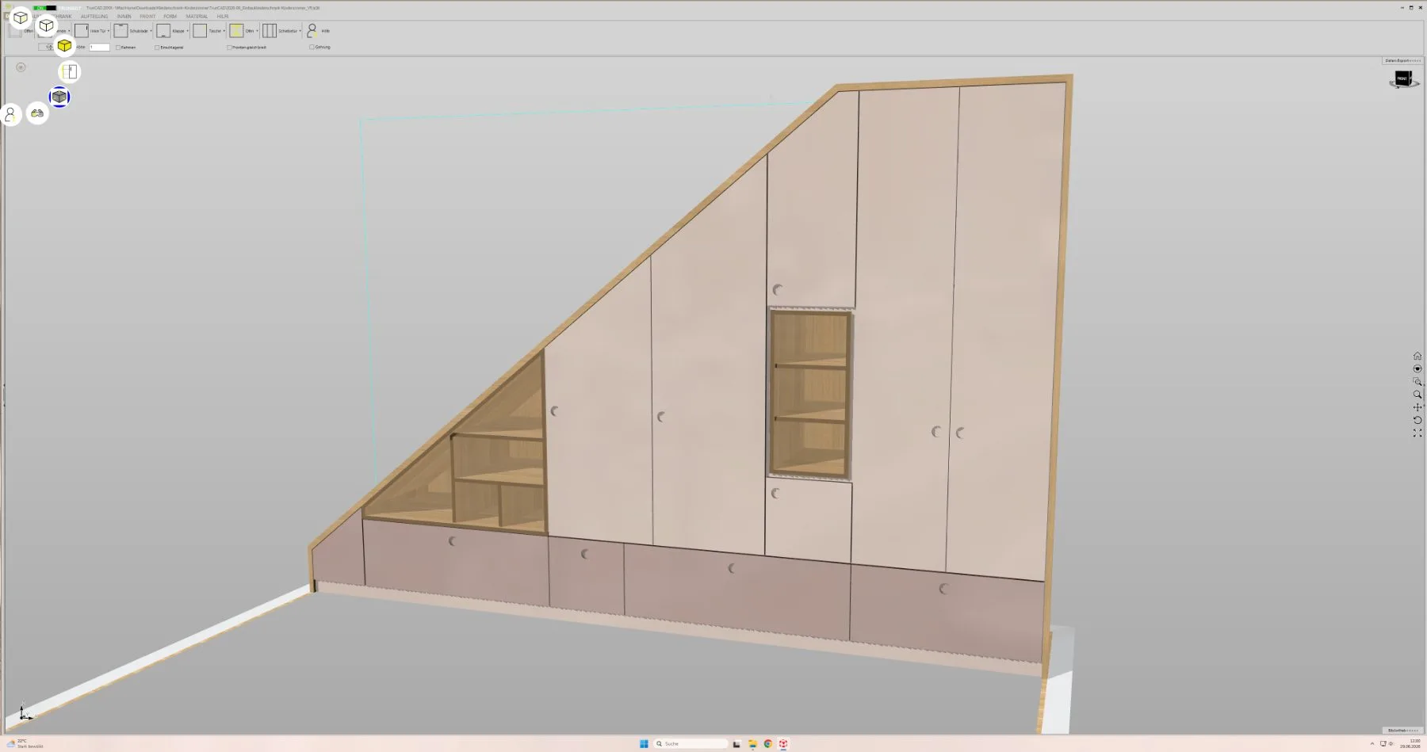Click the Hilfe person icon
This screenshot has height=752, width=1427.
click(312, 30)
